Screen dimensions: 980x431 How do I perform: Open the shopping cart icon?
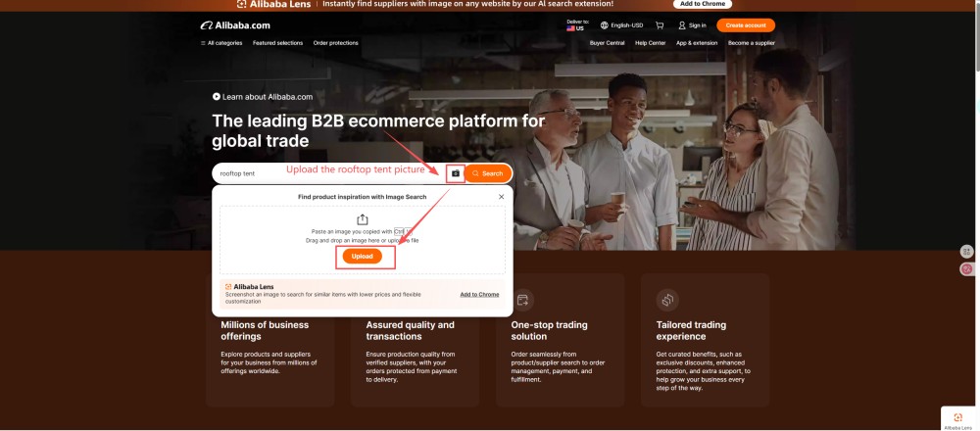[660, 25]
